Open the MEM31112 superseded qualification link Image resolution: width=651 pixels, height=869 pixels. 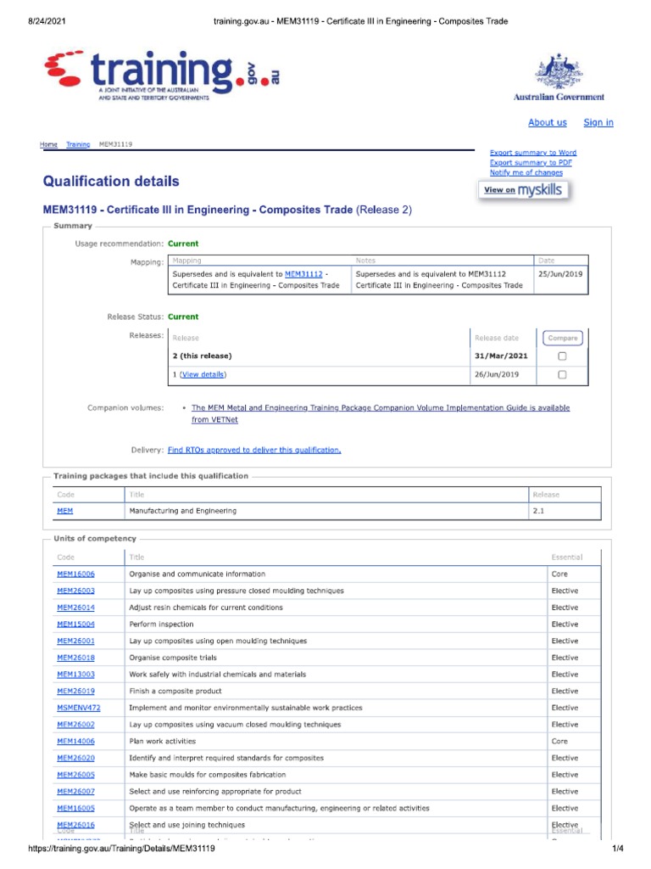tap(303, 274)
